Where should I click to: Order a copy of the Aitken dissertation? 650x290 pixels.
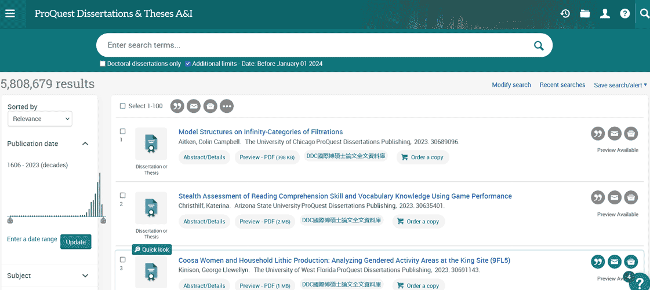pyautogui.click(x=423, y=157)
